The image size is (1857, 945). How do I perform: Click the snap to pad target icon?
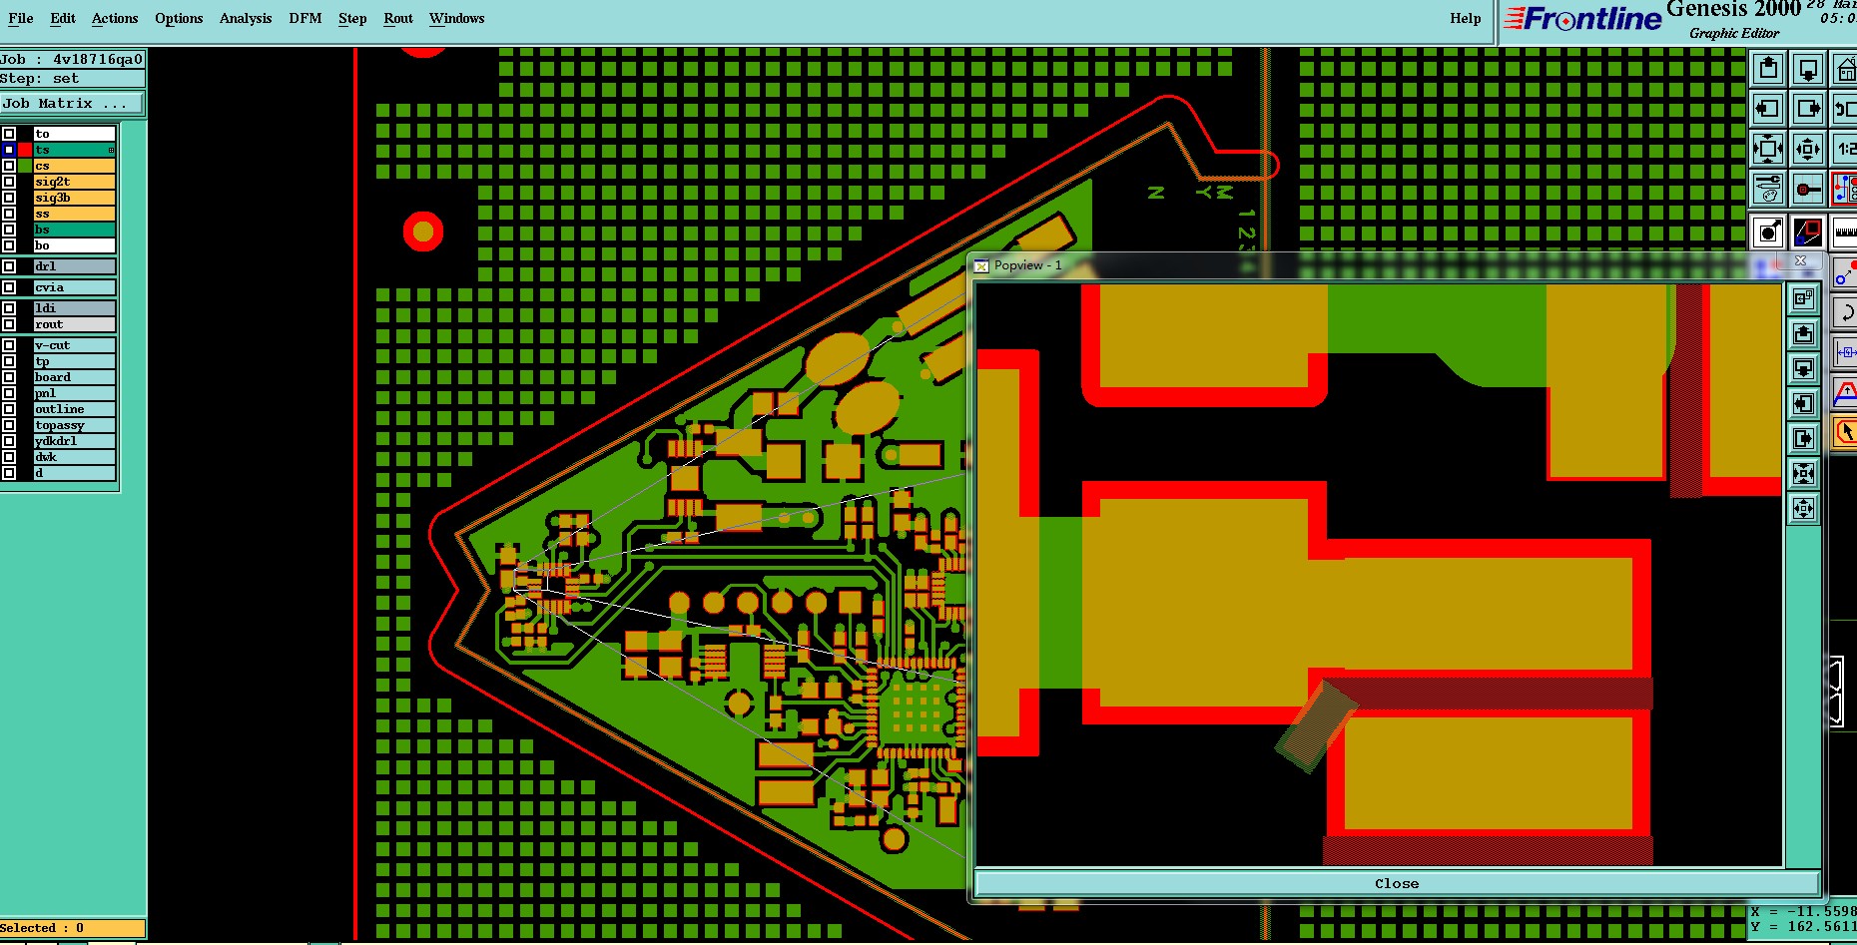pyautogui.click(x=1808, y=189)
